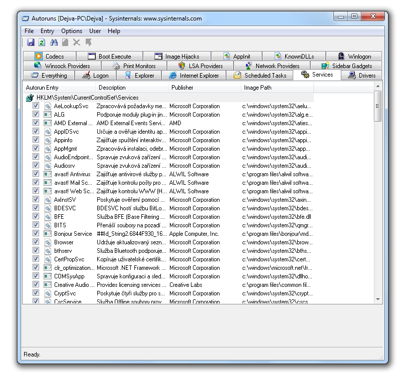Sort by the Autorun Entry column header
This screenshot has height=384, width=413.
(59, 88)
